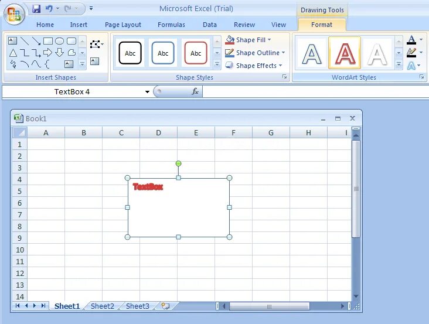Click the Name Box showing TextBox 4
This screenshot has width=429, height=324.
point(72,91)
